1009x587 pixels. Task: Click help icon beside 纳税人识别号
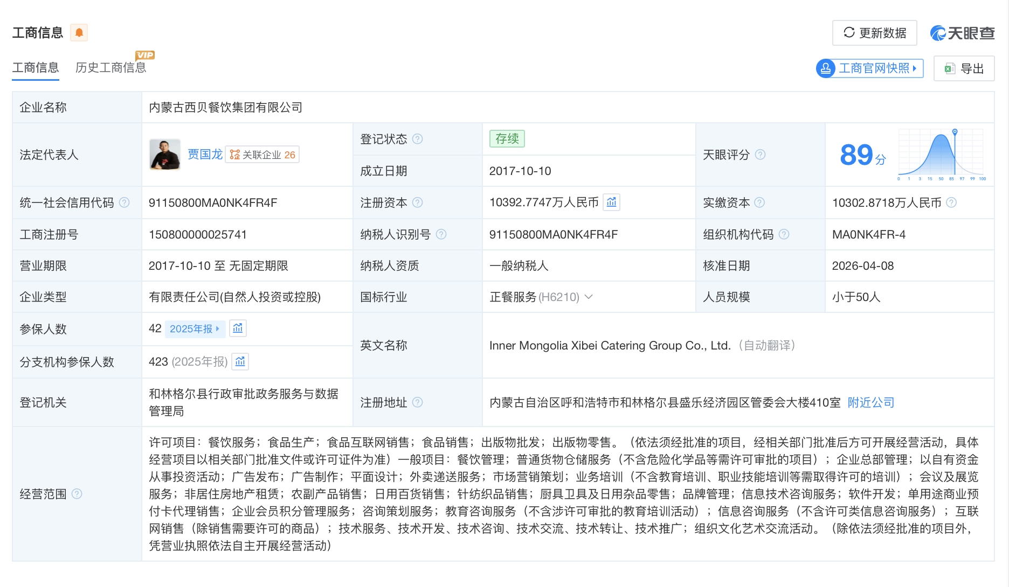click(x=441, y=234)
